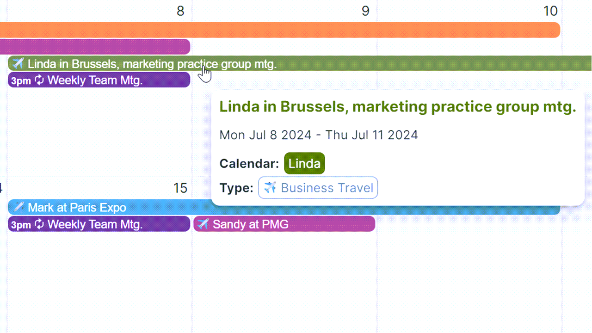This screenshot has width=592, height=333.
Task: Open the Sandy at PMG event
Action: (284, 224)
